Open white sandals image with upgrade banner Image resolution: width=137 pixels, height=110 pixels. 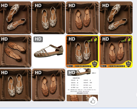click(82, 51)
